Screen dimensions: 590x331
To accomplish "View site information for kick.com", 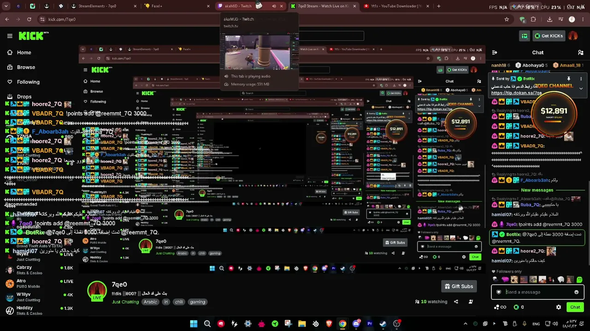I will click(x=42, y=19).
